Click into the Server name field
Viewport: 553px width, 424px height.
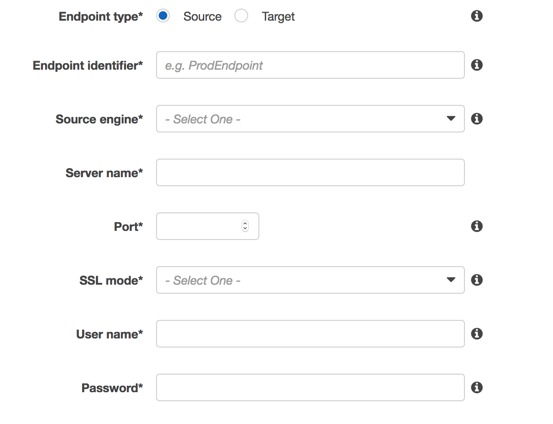point(310,172)
